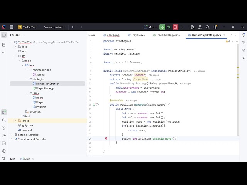Navigate forward with the right arrow
This screenshot has width=247, height=185.
tap(81, 27)
